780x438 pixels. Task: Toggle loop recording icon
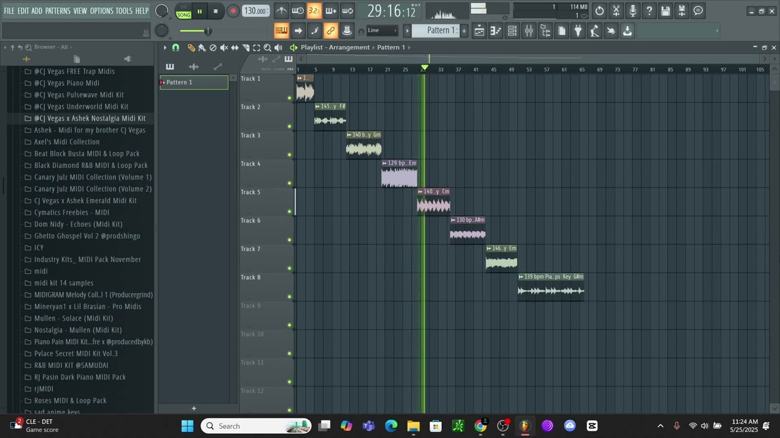coord(347,10)
